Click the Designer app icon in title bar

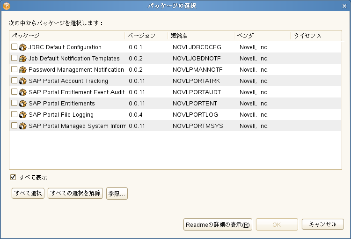pos(7,6)
